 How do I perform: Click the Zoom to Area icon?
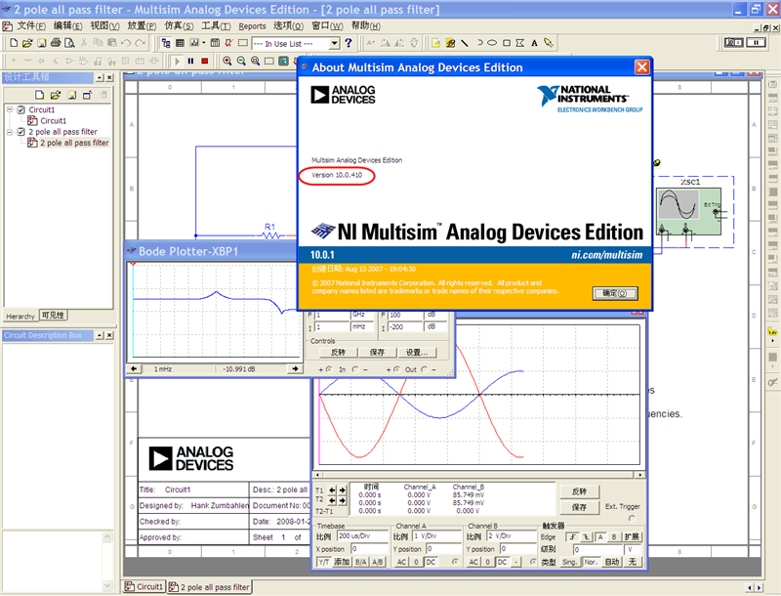point(255,61)
